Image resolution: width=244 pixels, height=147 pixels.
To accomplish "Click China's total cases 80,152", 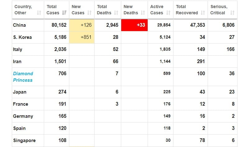I will point(59,25).
